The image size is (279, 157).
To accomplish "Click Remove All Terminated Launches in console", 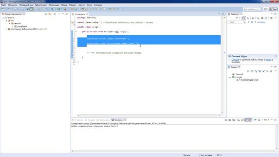I will [x=234, y=120].
